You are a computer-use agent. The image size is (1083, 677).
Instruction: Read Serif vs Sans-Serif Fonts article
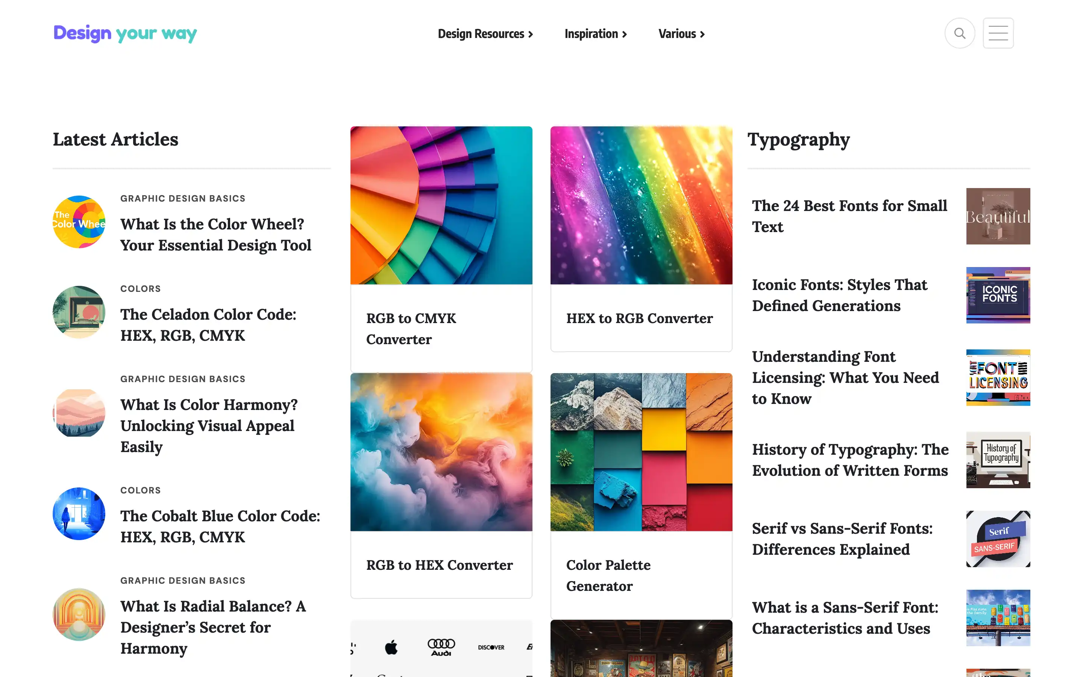point(842,539)
